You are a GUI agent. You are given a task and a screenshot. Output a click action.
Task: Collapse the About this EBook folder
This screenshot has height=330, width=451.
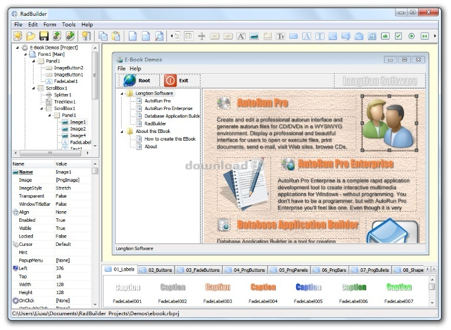coord(122,132)
